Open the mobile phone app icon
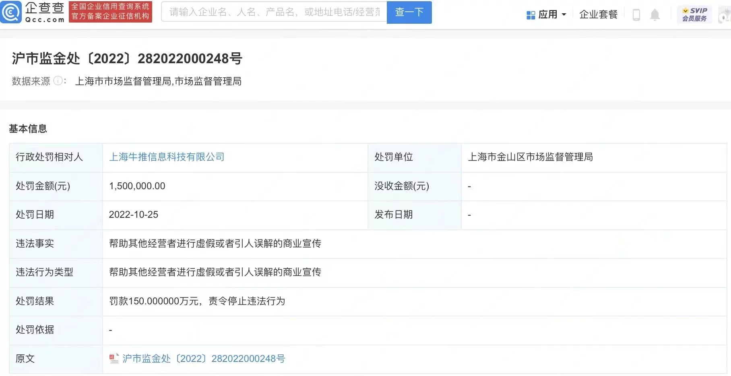731x376 pixels. tap(636, 15)
